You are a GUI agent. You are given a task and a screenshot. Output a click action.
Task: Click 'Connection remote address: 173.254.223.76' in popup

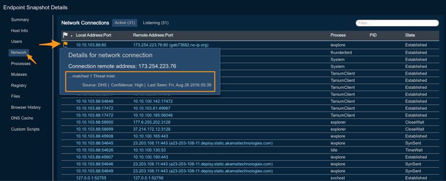[x=122, y=66]
